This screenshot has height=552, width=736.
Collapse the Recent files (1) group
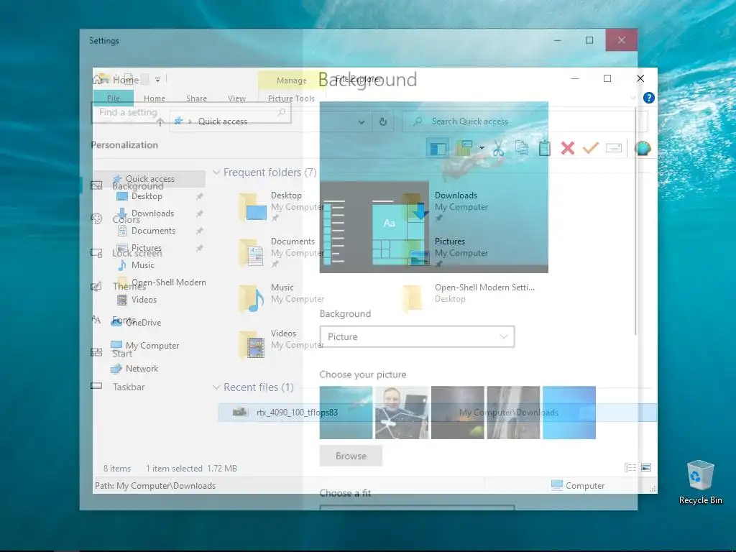point(216,387)
